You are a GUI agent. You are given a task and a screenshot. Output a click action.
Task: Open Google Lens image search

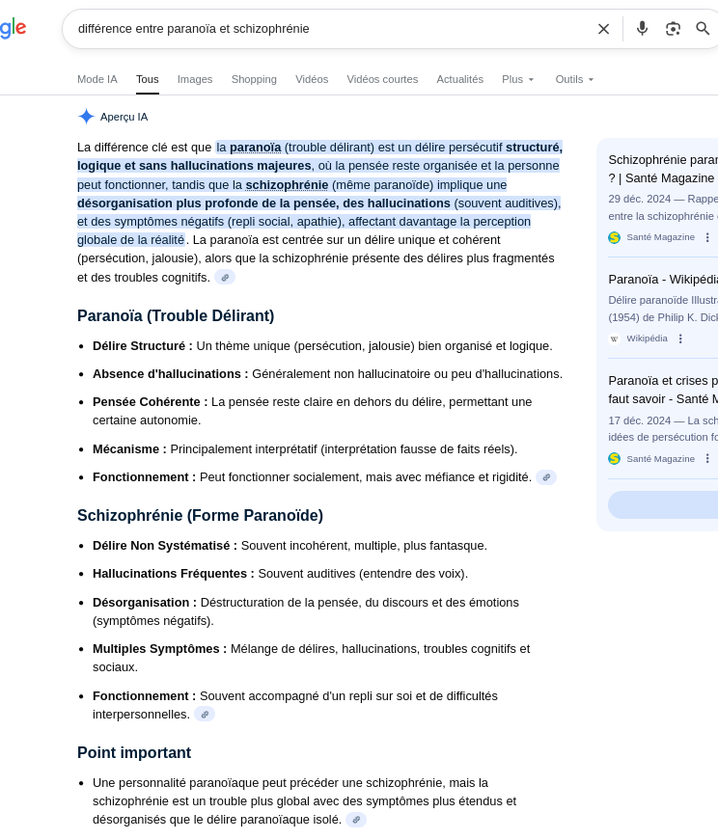(x=673, y=29)
